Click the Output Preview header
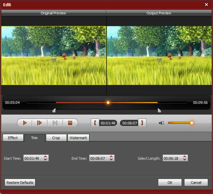 click(159, 13)
